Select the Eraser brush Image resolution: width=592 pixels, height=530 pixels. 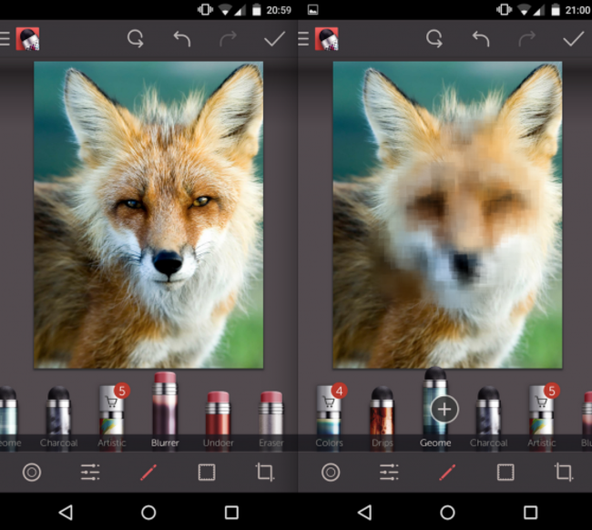coord(271,420)
